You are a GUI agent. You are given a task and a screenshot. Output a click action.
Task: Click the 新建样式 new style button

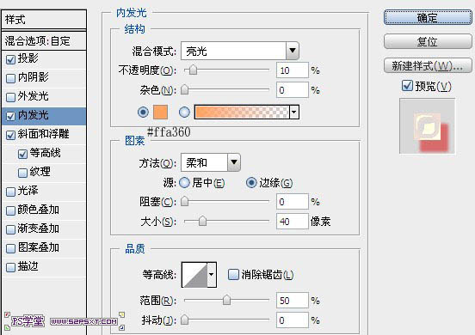(428, 65)
